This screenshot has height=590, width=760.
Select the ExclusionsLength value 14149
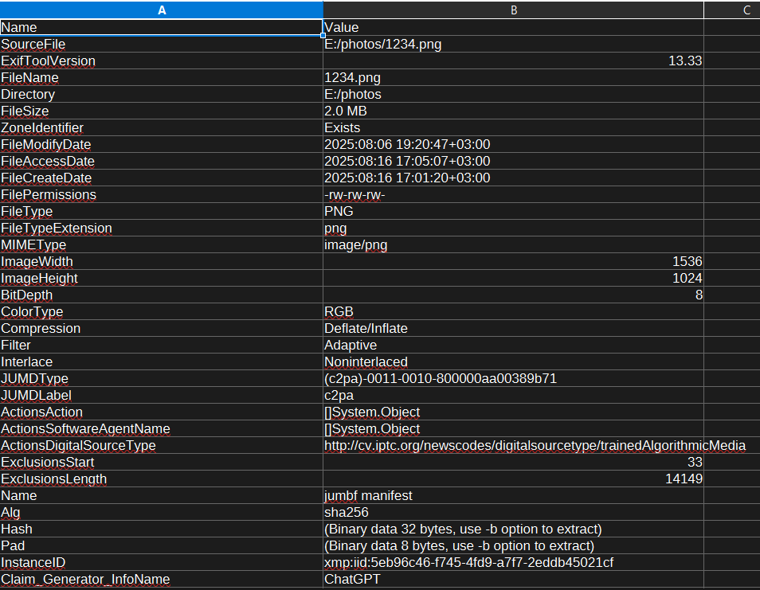click(x=684, y=479)
